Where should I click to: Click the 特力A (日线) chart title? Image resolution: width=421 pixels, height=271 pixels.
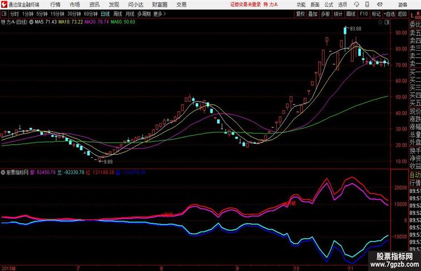(14, 22)
